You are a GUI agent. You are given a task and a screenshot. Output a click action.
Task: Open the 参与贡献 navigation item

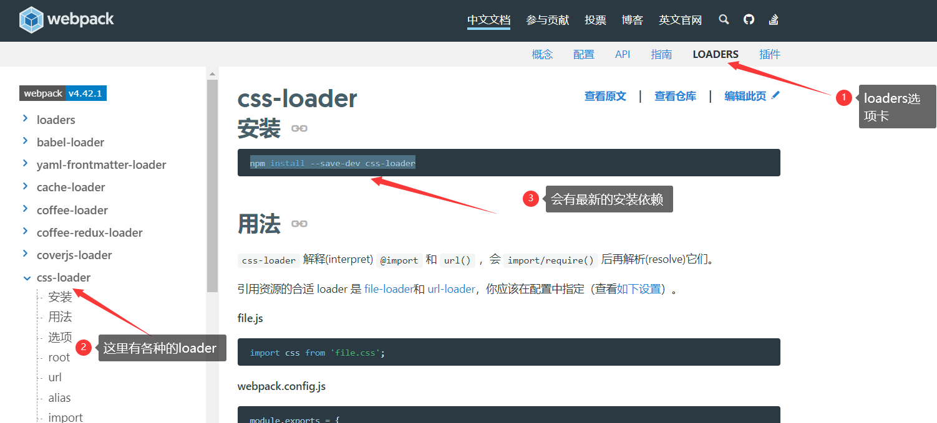click(x=548, y=20)
